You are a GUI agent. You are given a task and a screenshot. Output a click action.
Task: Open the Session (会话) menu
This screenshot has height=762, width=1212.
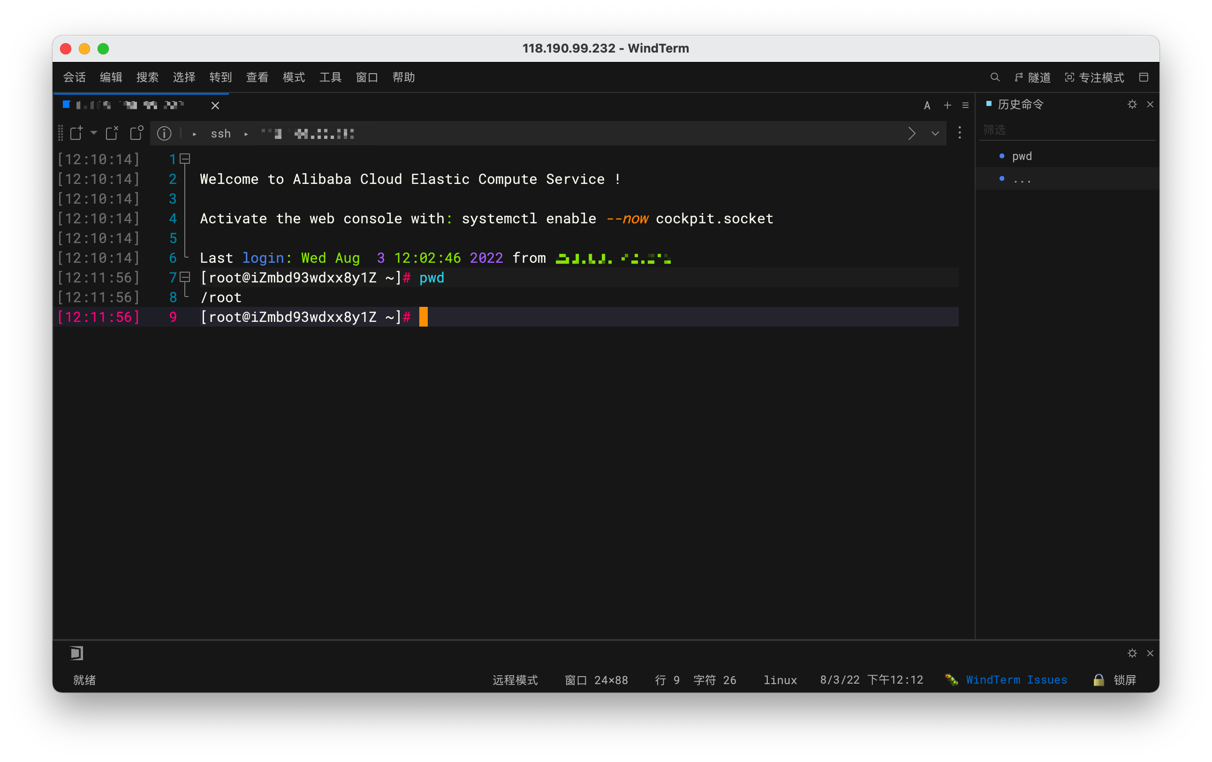pyautogui.click(x=75, y=77)
